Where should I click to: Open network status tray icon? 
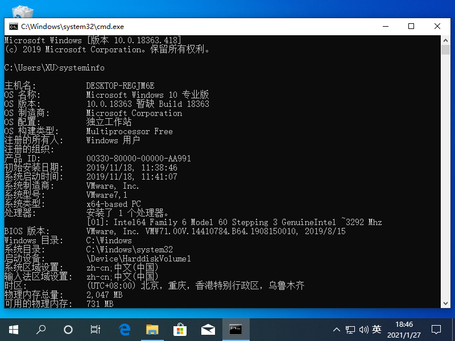click(351, 329)
